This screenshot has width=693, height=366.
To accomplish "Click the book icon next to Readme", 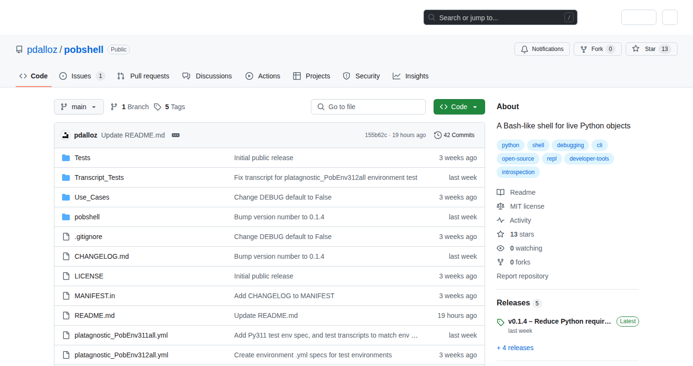I will pos(500,192).
